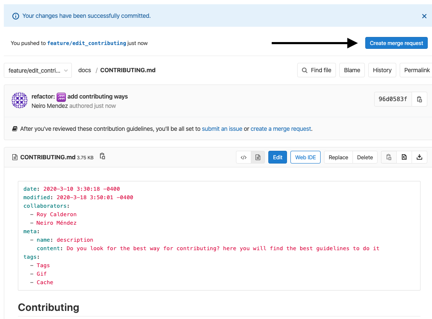The image size is (432, 319).
Task: Switch to rendered file view
Action: (258, 157)
